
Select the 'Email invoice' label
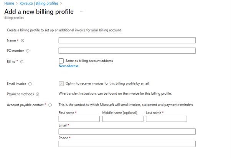16,84
